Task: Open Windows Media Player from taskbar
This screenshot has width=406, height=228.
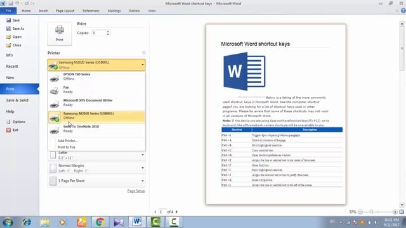Action: (x=63, y=222)
